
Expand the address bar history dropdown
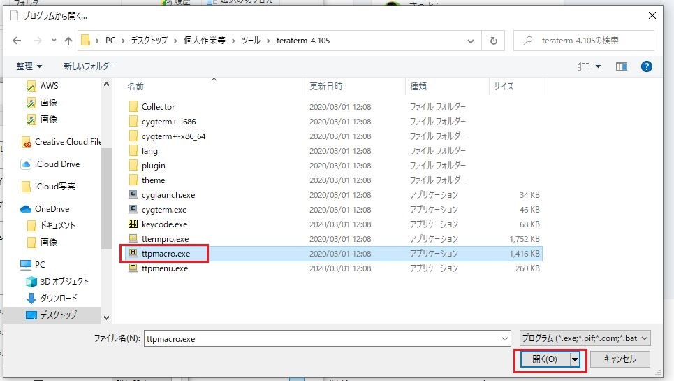[x=471, y=41]
